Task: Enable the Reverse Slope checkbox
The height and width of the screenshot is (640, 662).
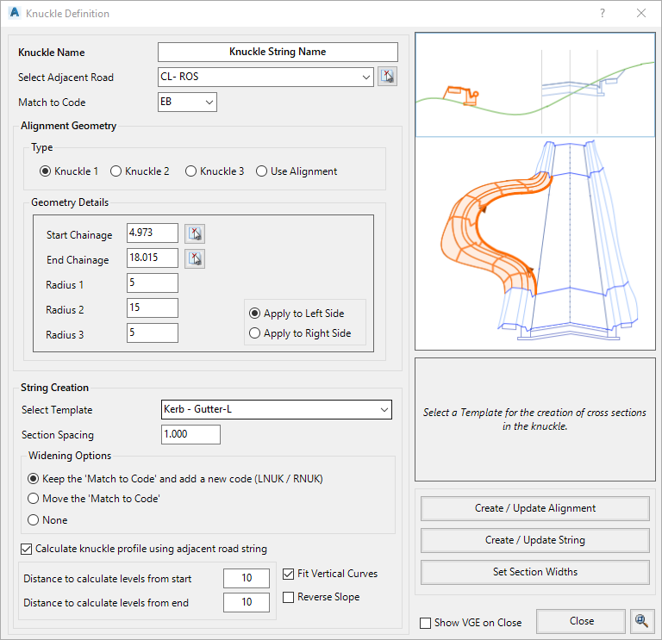Action: click(289, 597)
